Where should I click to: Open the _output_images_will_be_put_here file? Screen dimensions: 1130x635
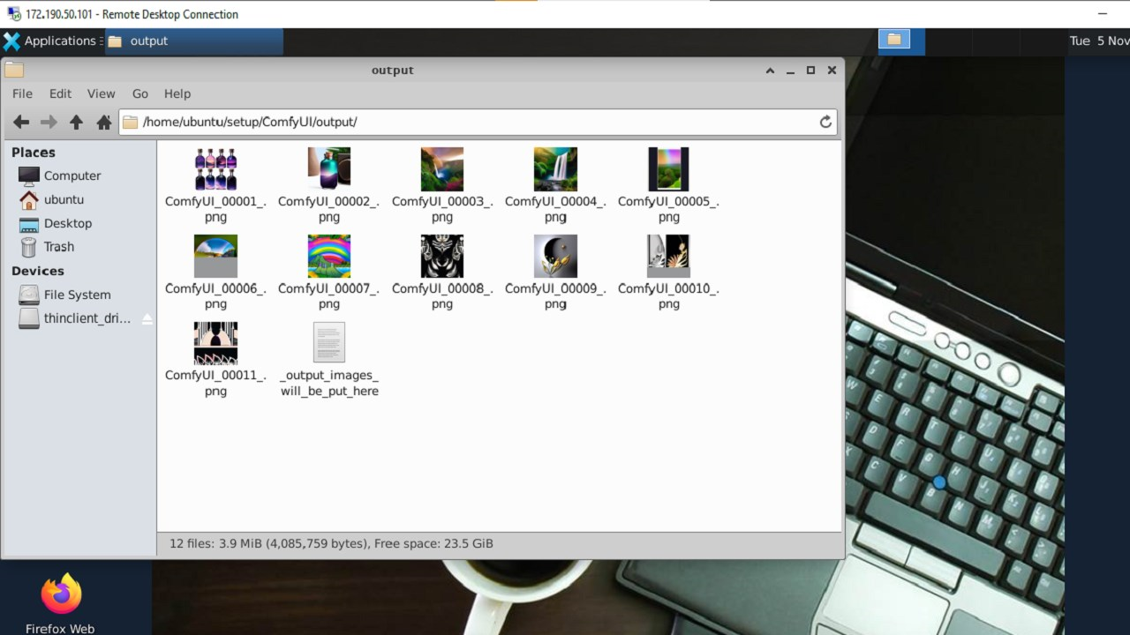pos(328,342)
